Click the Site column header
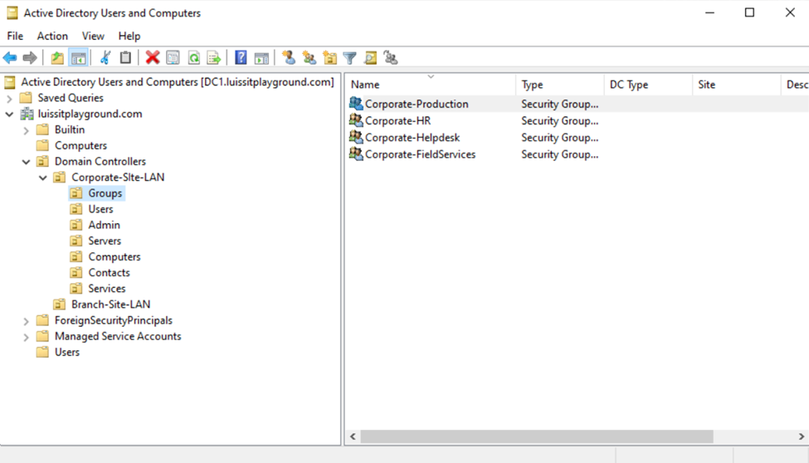The width and height of the screenshot is (809, 463). tap(736, 85)
